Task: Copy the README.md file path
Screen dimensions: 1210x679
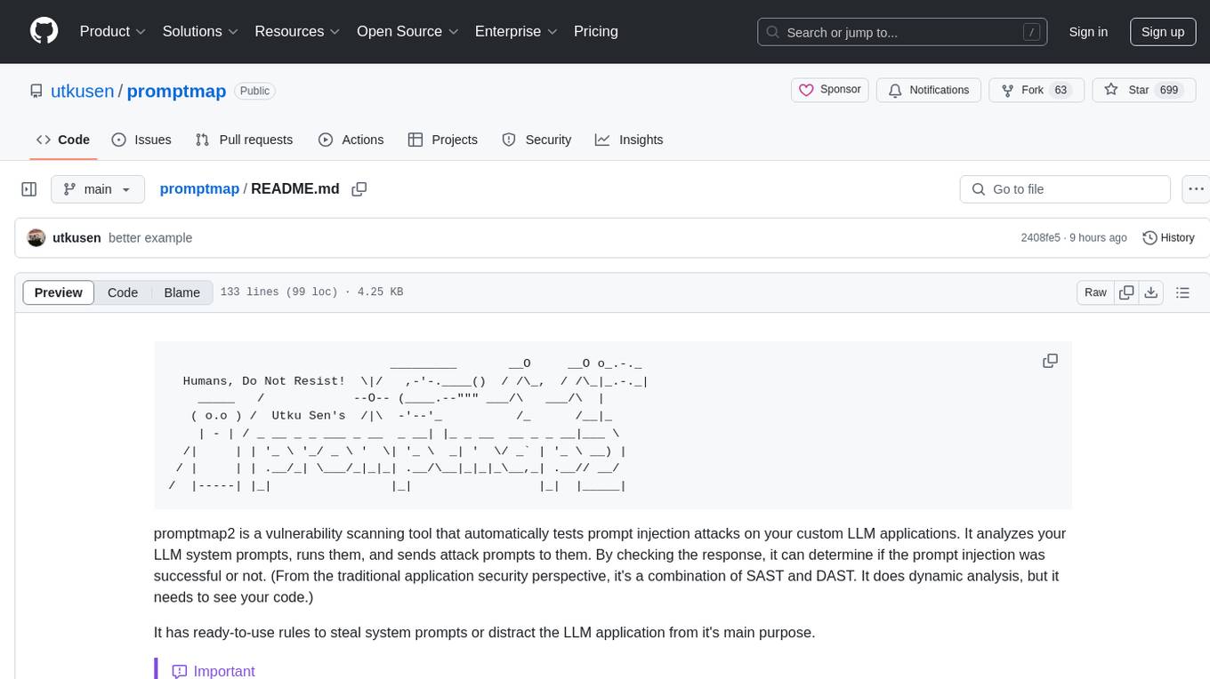Action: [x=359, y=188]
